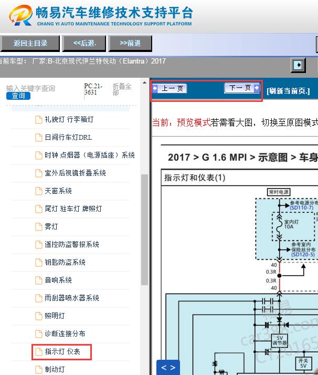Click document icon beside 日间行车灯DRL
This screenshot has height=375, width=318.
coord(39,138)
